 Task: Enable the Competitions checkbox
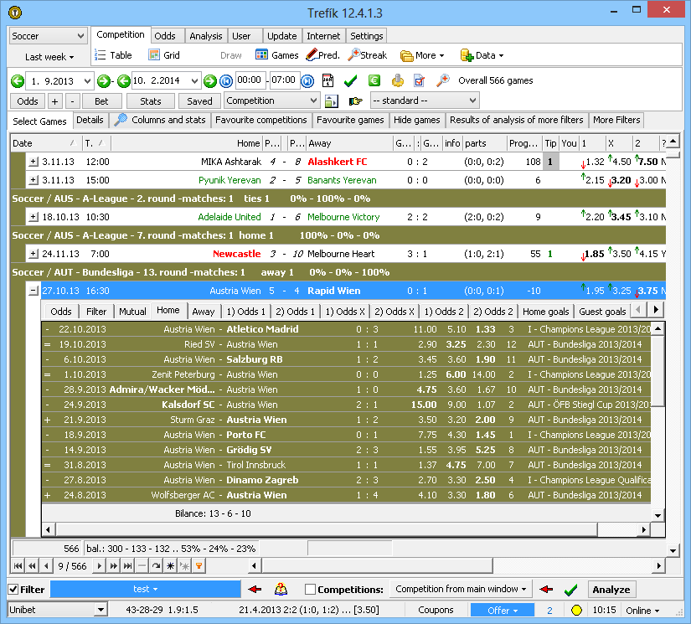[x=310, y=590]
